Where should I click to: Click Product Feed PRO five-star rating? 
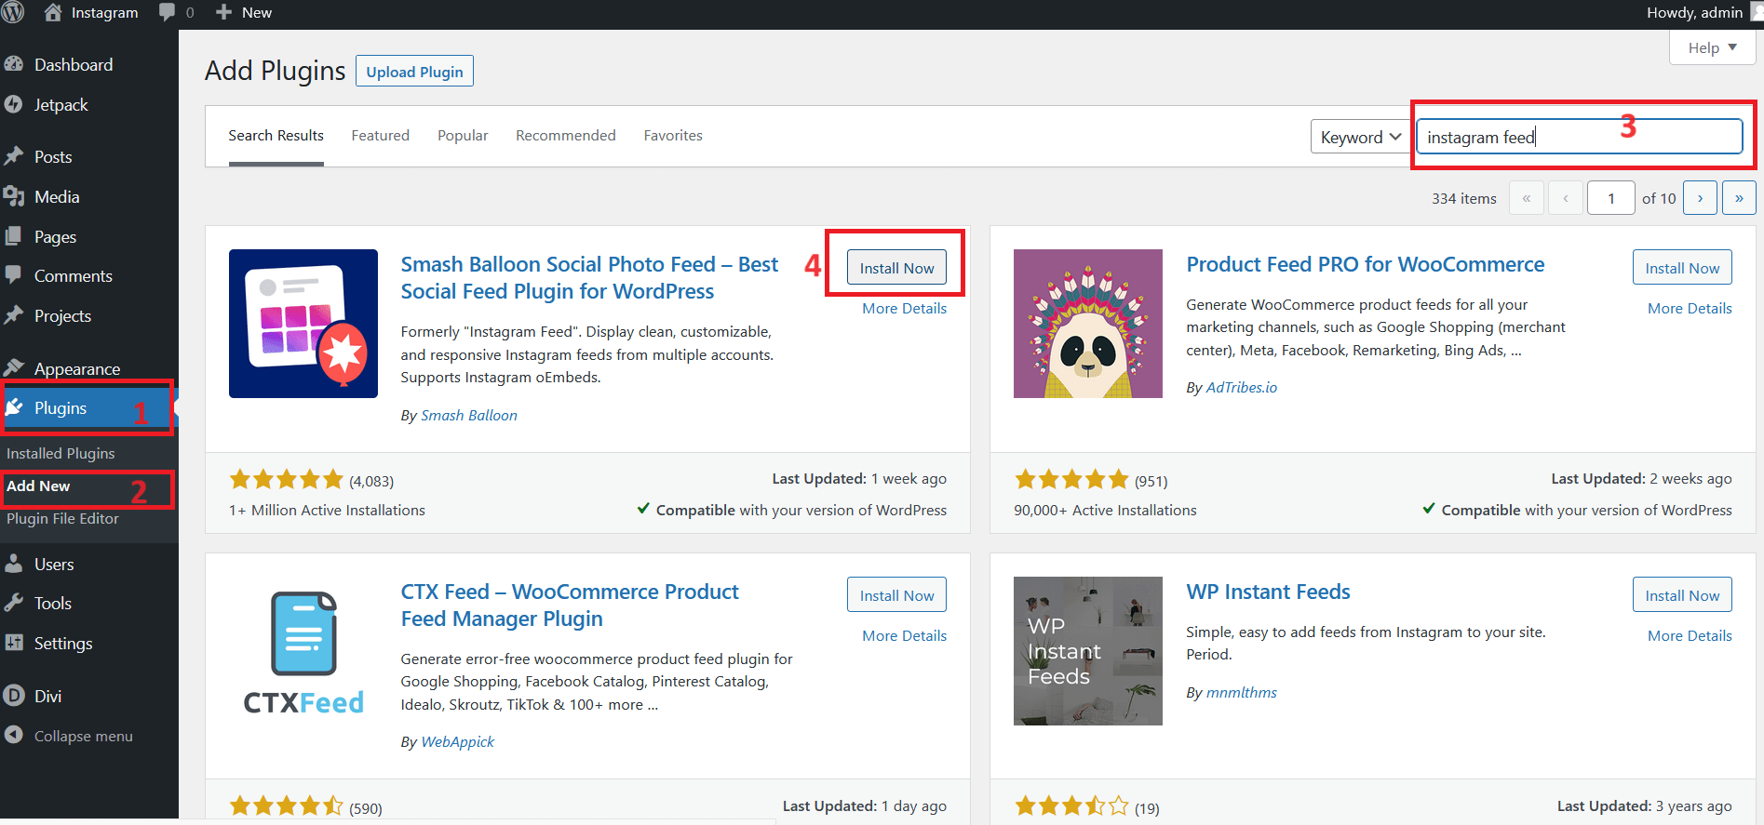pos(1071,480)
